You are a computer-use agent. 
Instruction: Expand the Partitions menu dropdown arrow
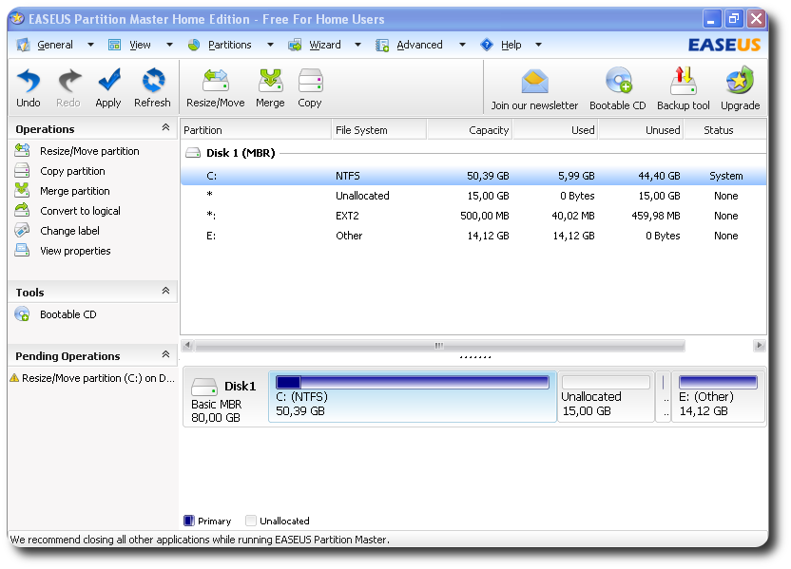(270, 45)
